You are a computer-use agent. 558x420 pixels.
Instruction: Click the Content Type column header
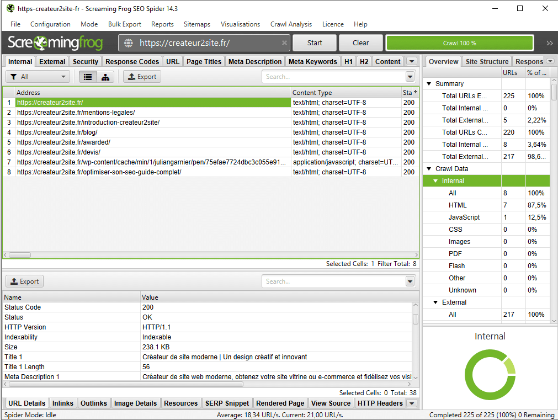[346, 93]
